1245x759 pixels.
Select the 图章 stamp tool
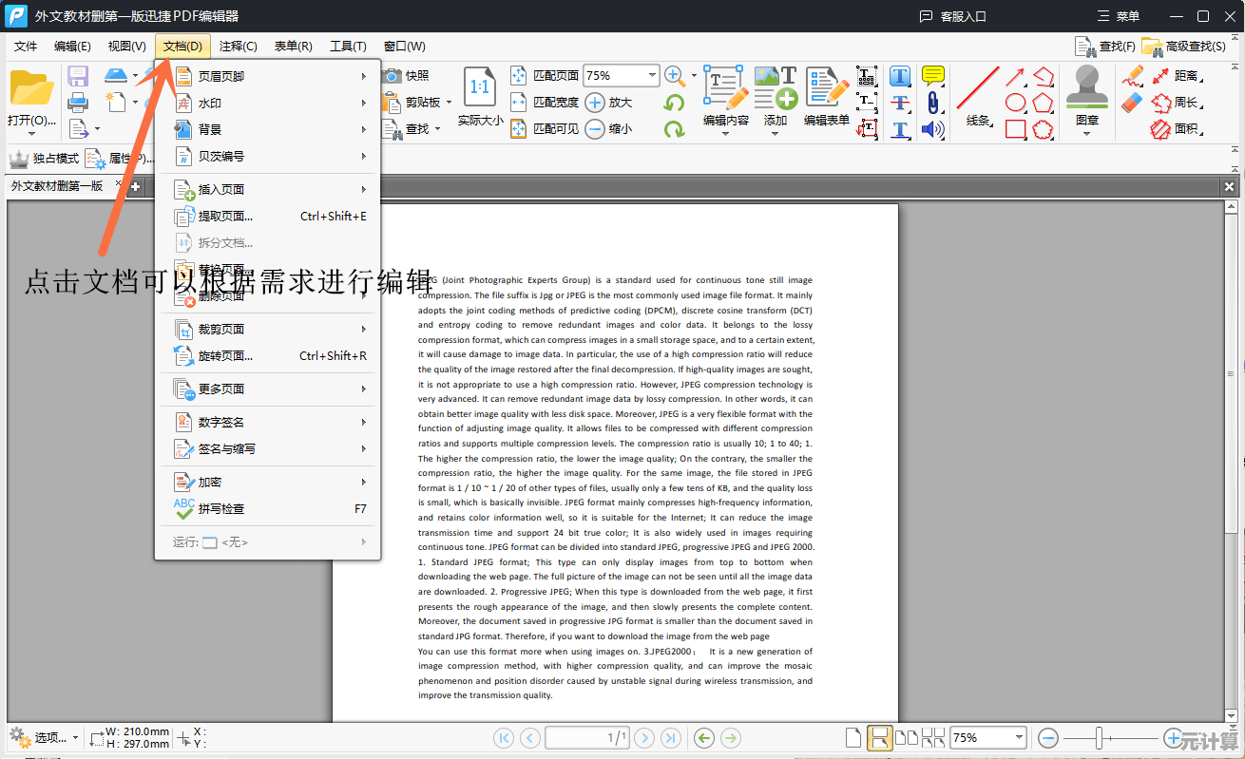coord(1087,97)
